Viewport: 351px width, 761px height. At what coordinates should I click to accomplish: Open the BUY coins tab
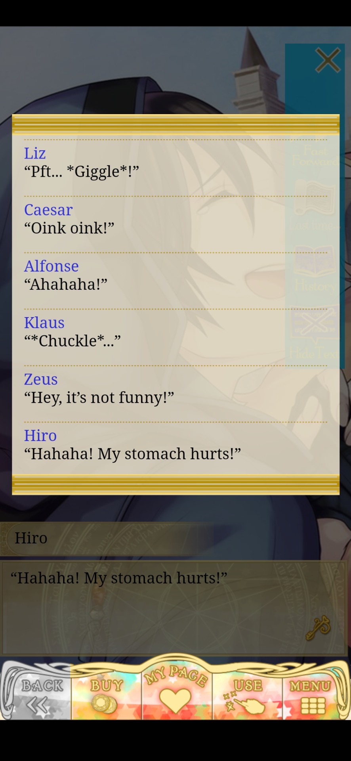tap(106, 694)
